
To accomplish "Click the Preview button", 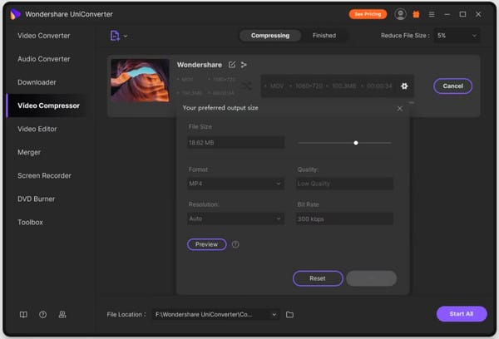I will point(206,244).
